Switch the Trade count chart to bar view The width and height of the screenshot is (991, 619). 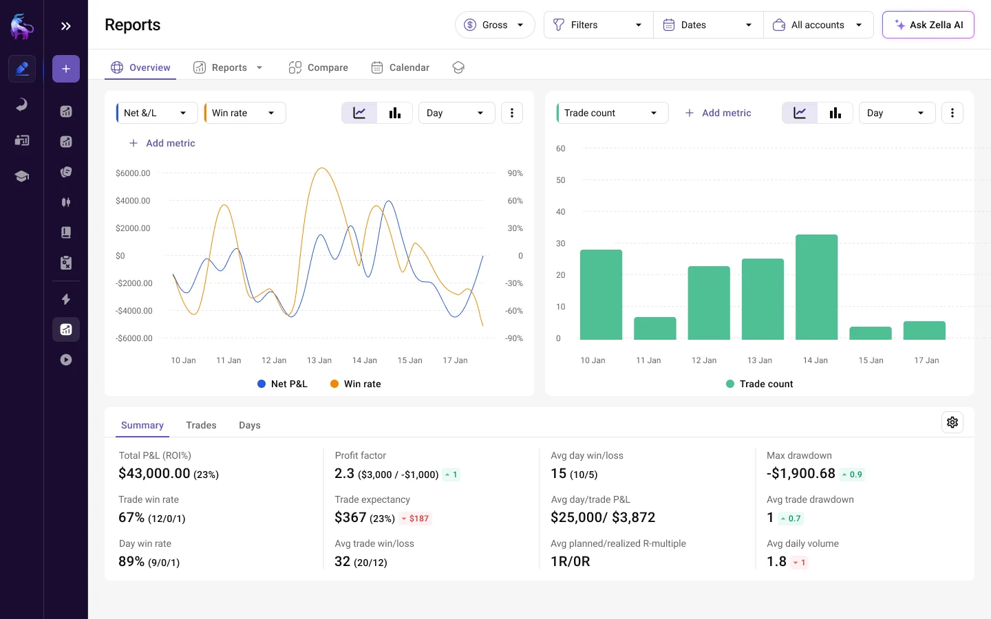click(835, 113)
